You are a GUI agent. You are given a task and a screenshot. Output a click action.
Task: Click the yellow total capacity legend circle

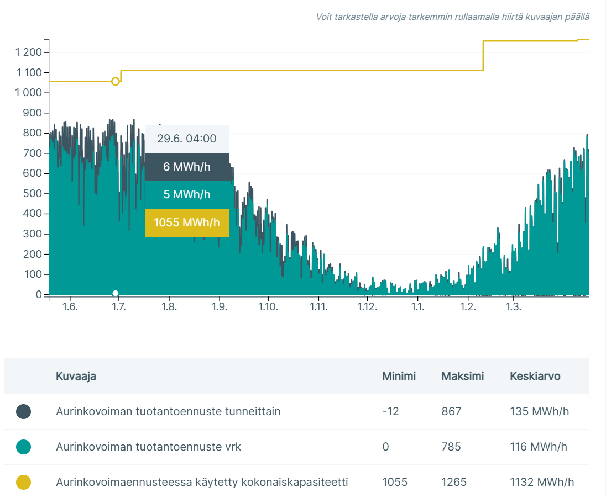click(x=23, y=482)
